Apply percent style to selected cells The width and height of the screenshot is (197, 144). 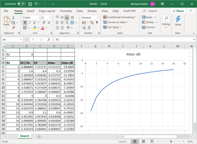[92, 23]
